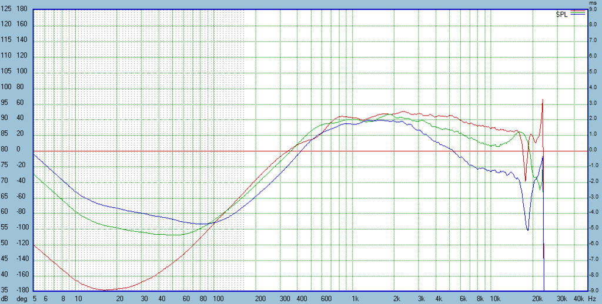Click the 40k label on the frequency axis
Image resolution: width=602 pixels, height=304 pixels.
[578, 299]
